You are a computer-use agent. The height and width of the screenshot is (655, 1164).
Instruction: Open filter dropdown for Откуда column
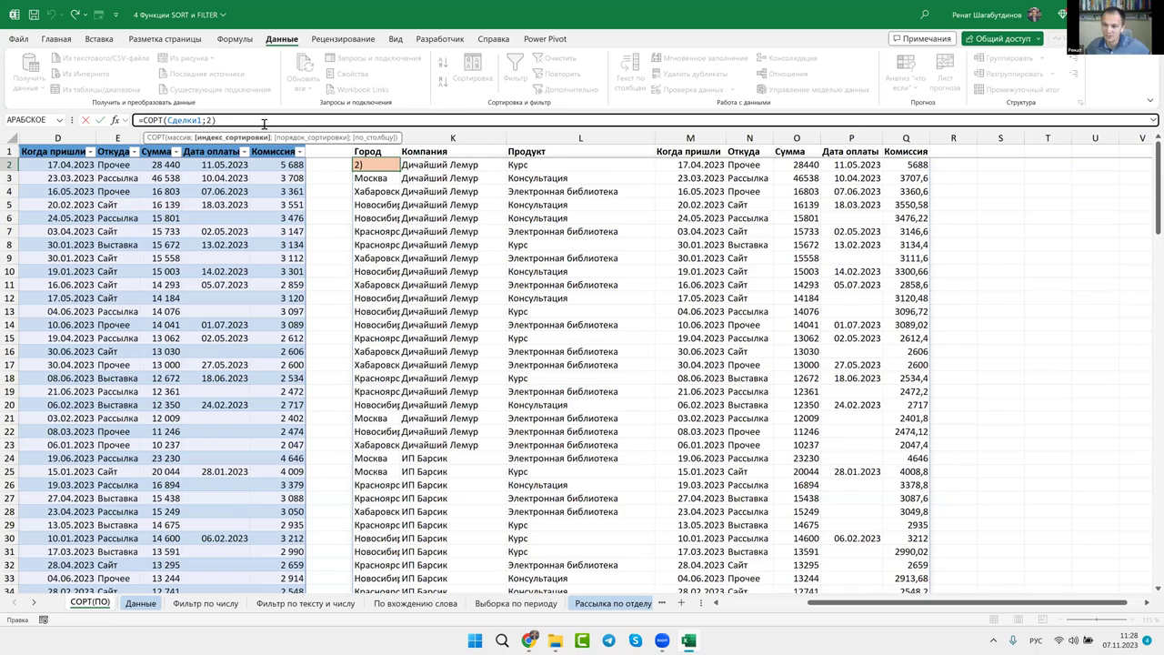coord(134,152)
